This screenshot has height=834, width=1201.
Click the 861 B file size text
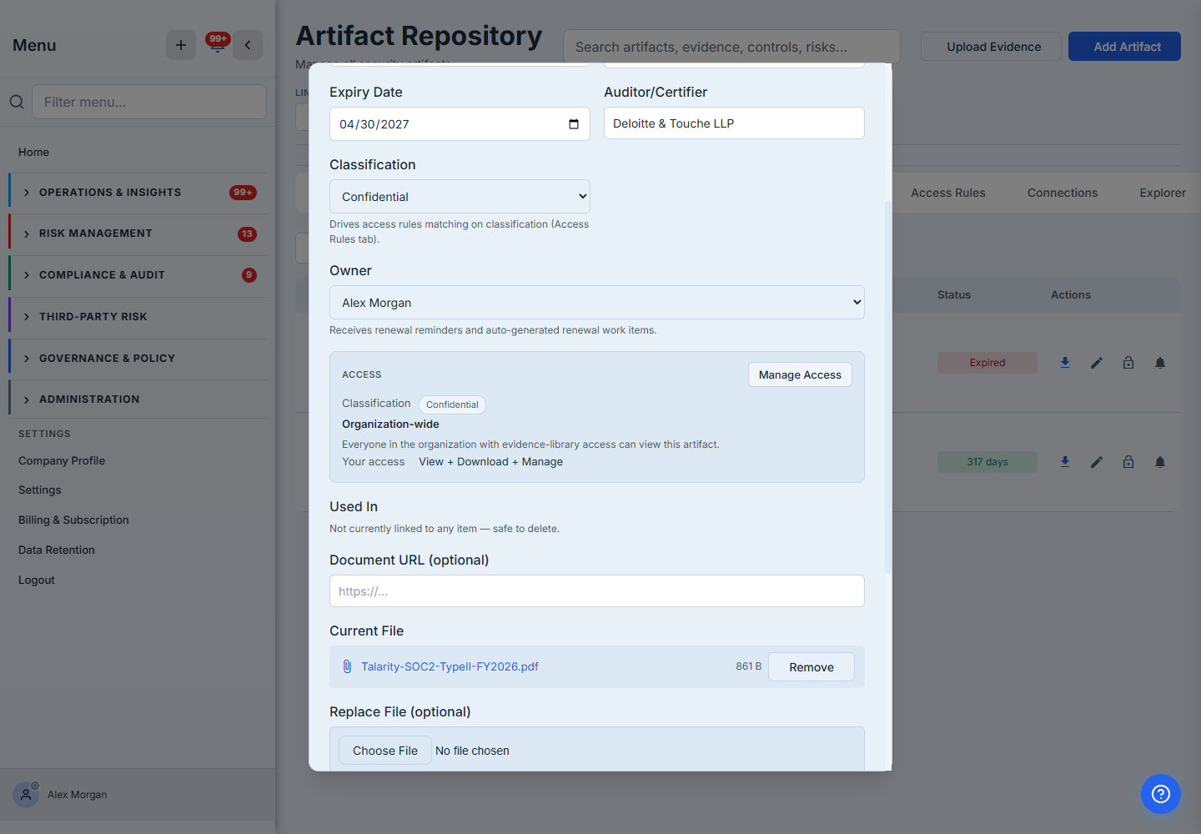[x=749, y=666]
